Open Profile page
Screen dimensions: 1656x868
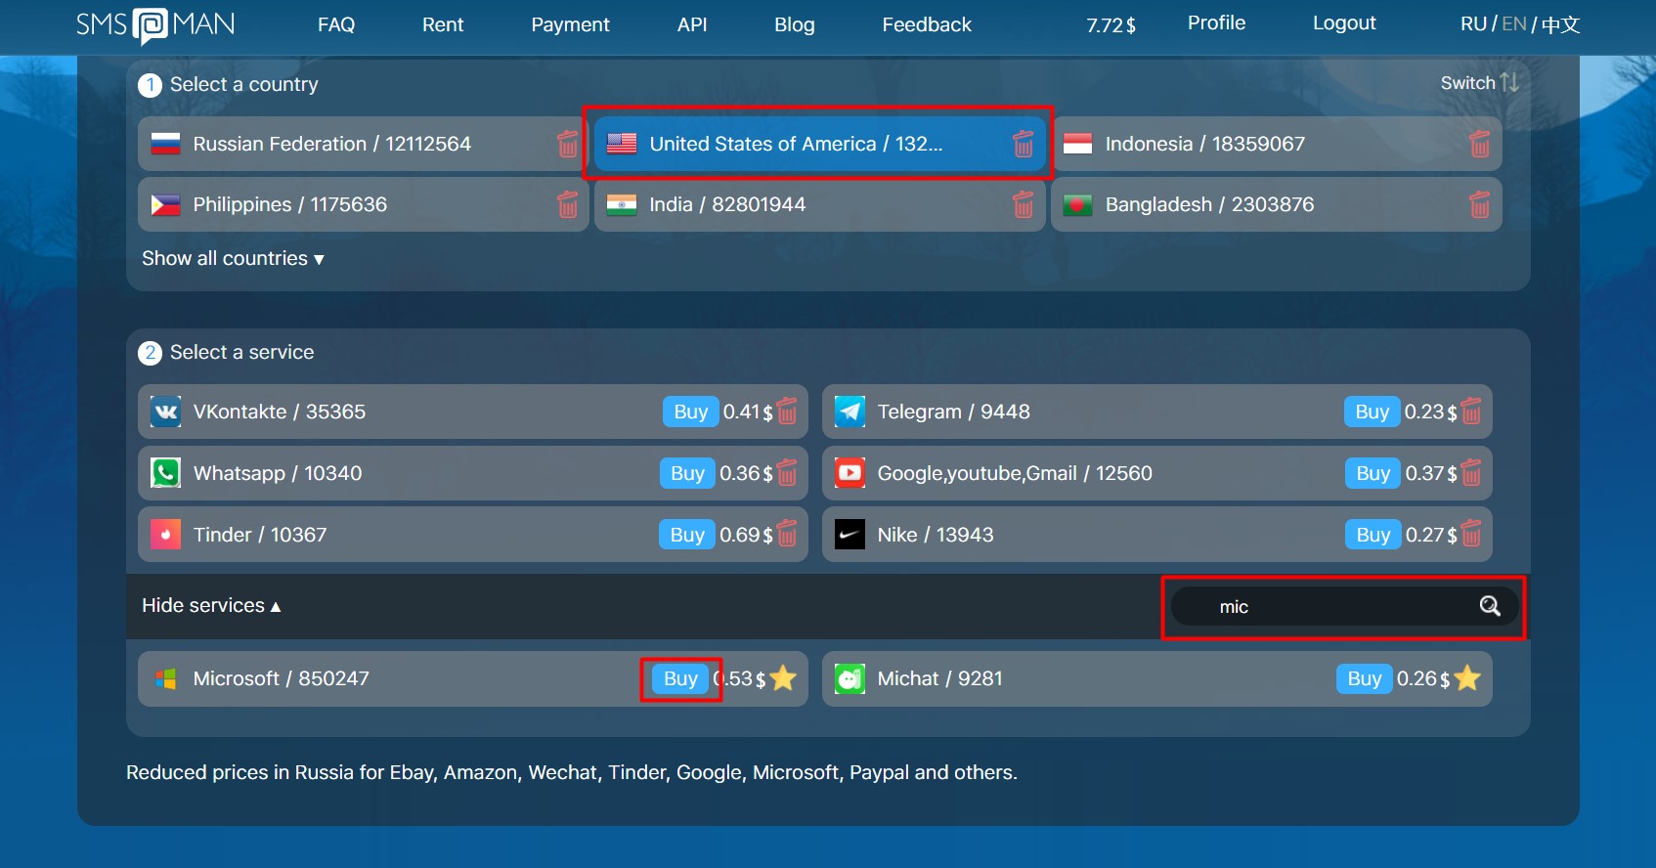1216,22
